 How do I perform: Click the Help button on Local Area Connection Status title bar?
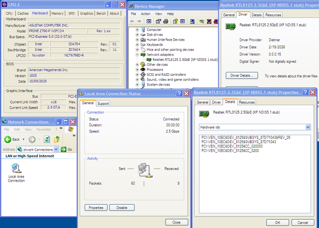pos(179,93)
